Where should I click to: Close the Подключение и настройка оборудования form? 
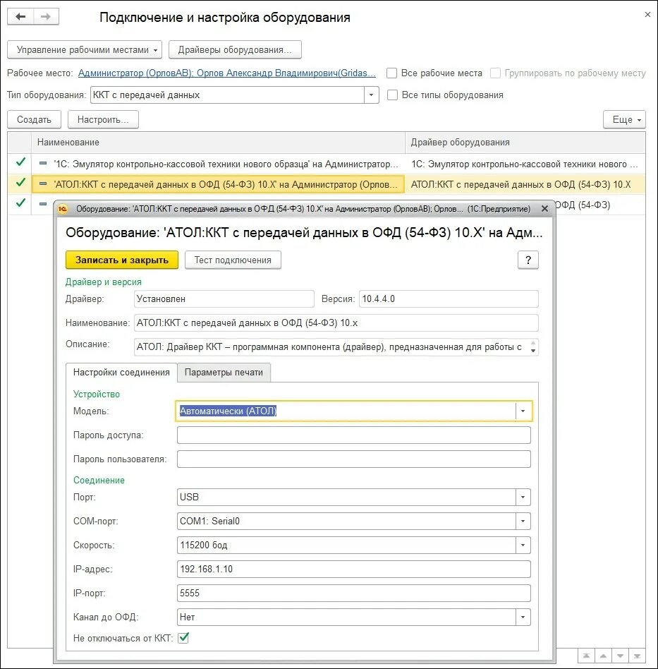click(647, 15)
